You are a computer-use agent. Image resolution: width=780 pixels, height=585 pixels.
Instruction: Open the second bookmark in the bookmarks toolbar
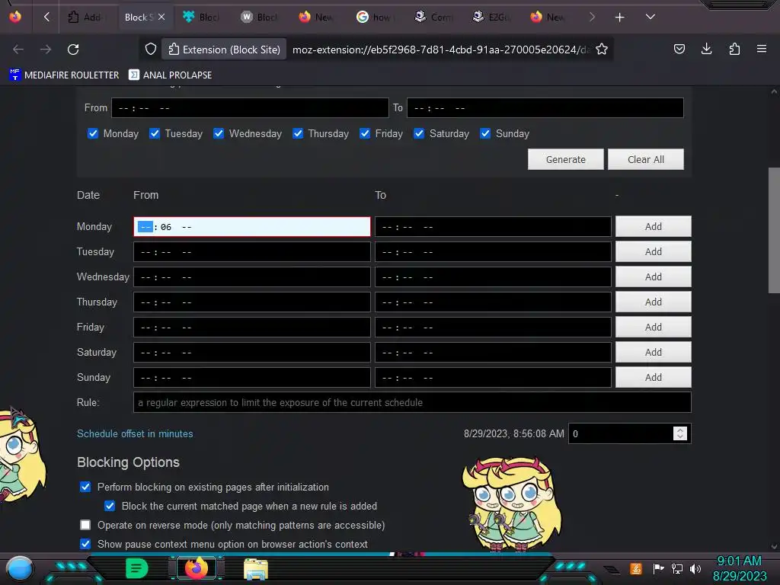170,75
